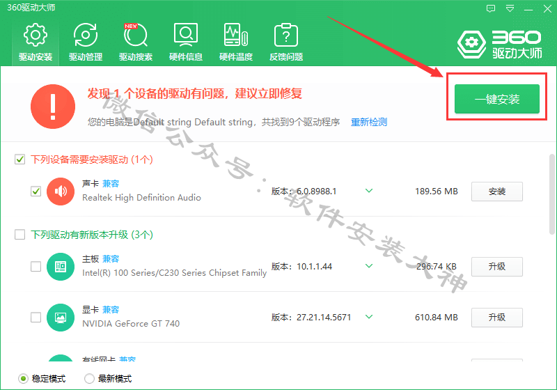Viewport: 557px width, 390px height.
Task: Click the Realtek High Definition Audio text
Action: [x=142, y=198]
